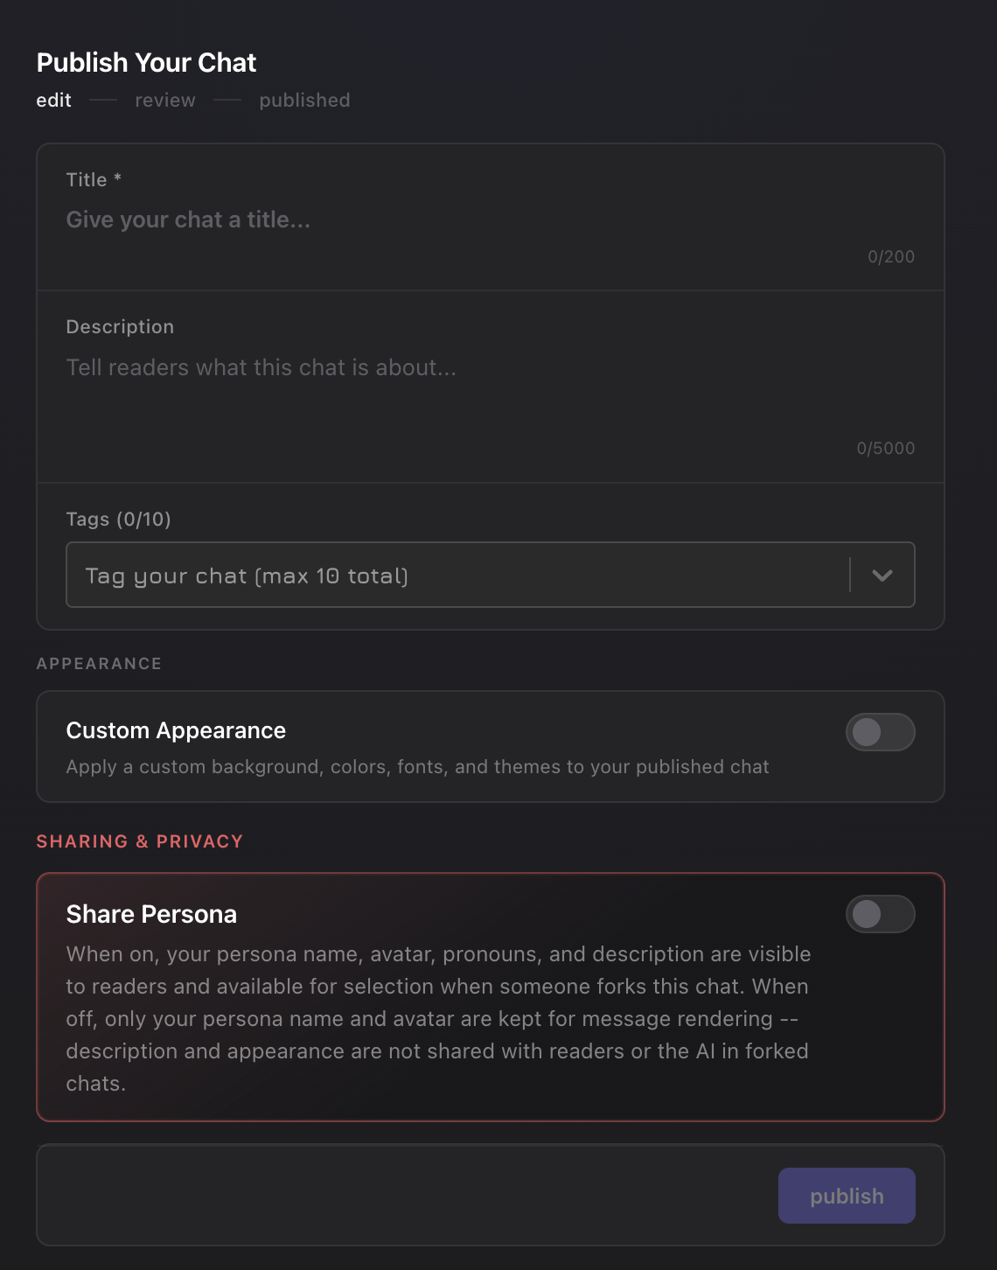Image resolution: width=997 pixels, height=1270 pixels.
Task: Click the Title input field
Action: pyautogui.click(x=350, y=219)
